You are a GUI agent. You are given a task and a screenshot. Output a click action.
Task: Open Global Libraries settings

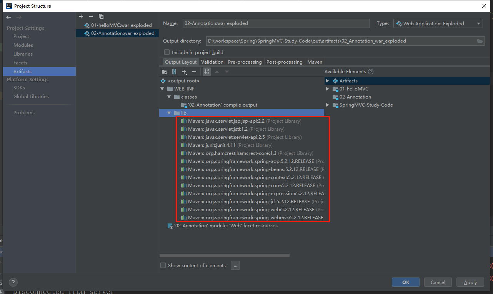click(x=31, y=97)
